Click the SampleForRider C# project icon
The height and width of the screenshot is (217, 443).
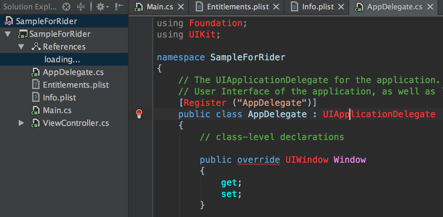(23, 34)
